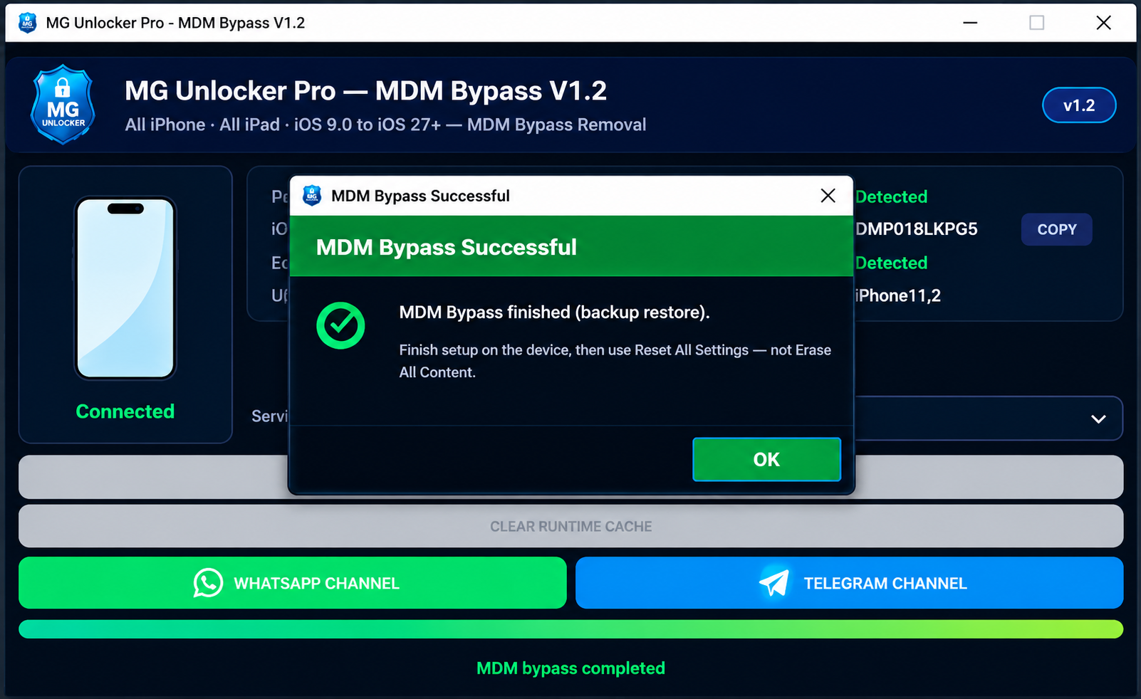Click the iPhone11,2 model identifier
Viewport: 1141px width, 699px height.
pyautogui.click(x=898, y=295)
